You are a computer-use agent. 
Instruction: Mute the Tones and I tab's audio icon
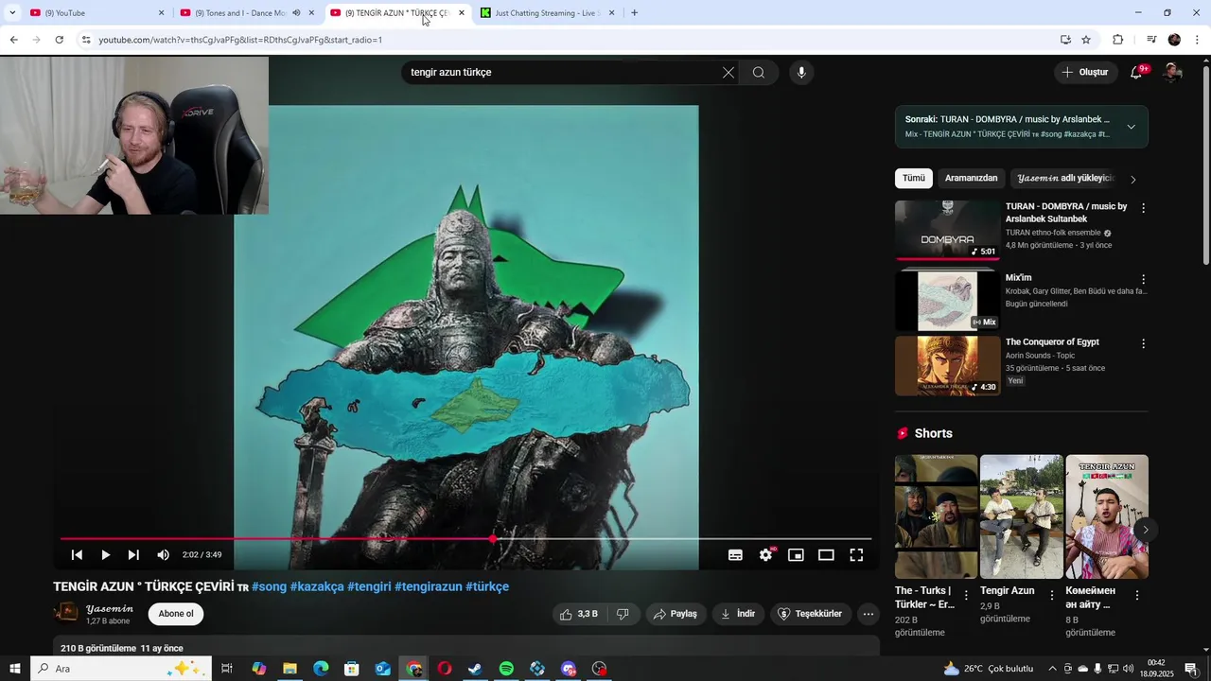296,13
